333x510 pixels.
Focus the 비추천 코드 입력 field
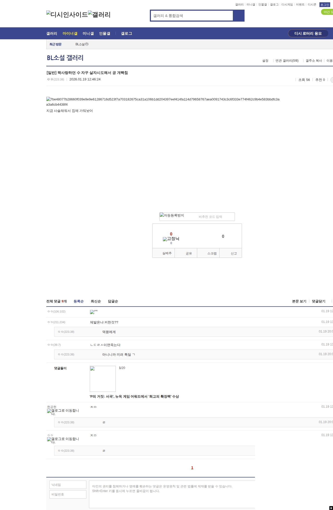215,217
